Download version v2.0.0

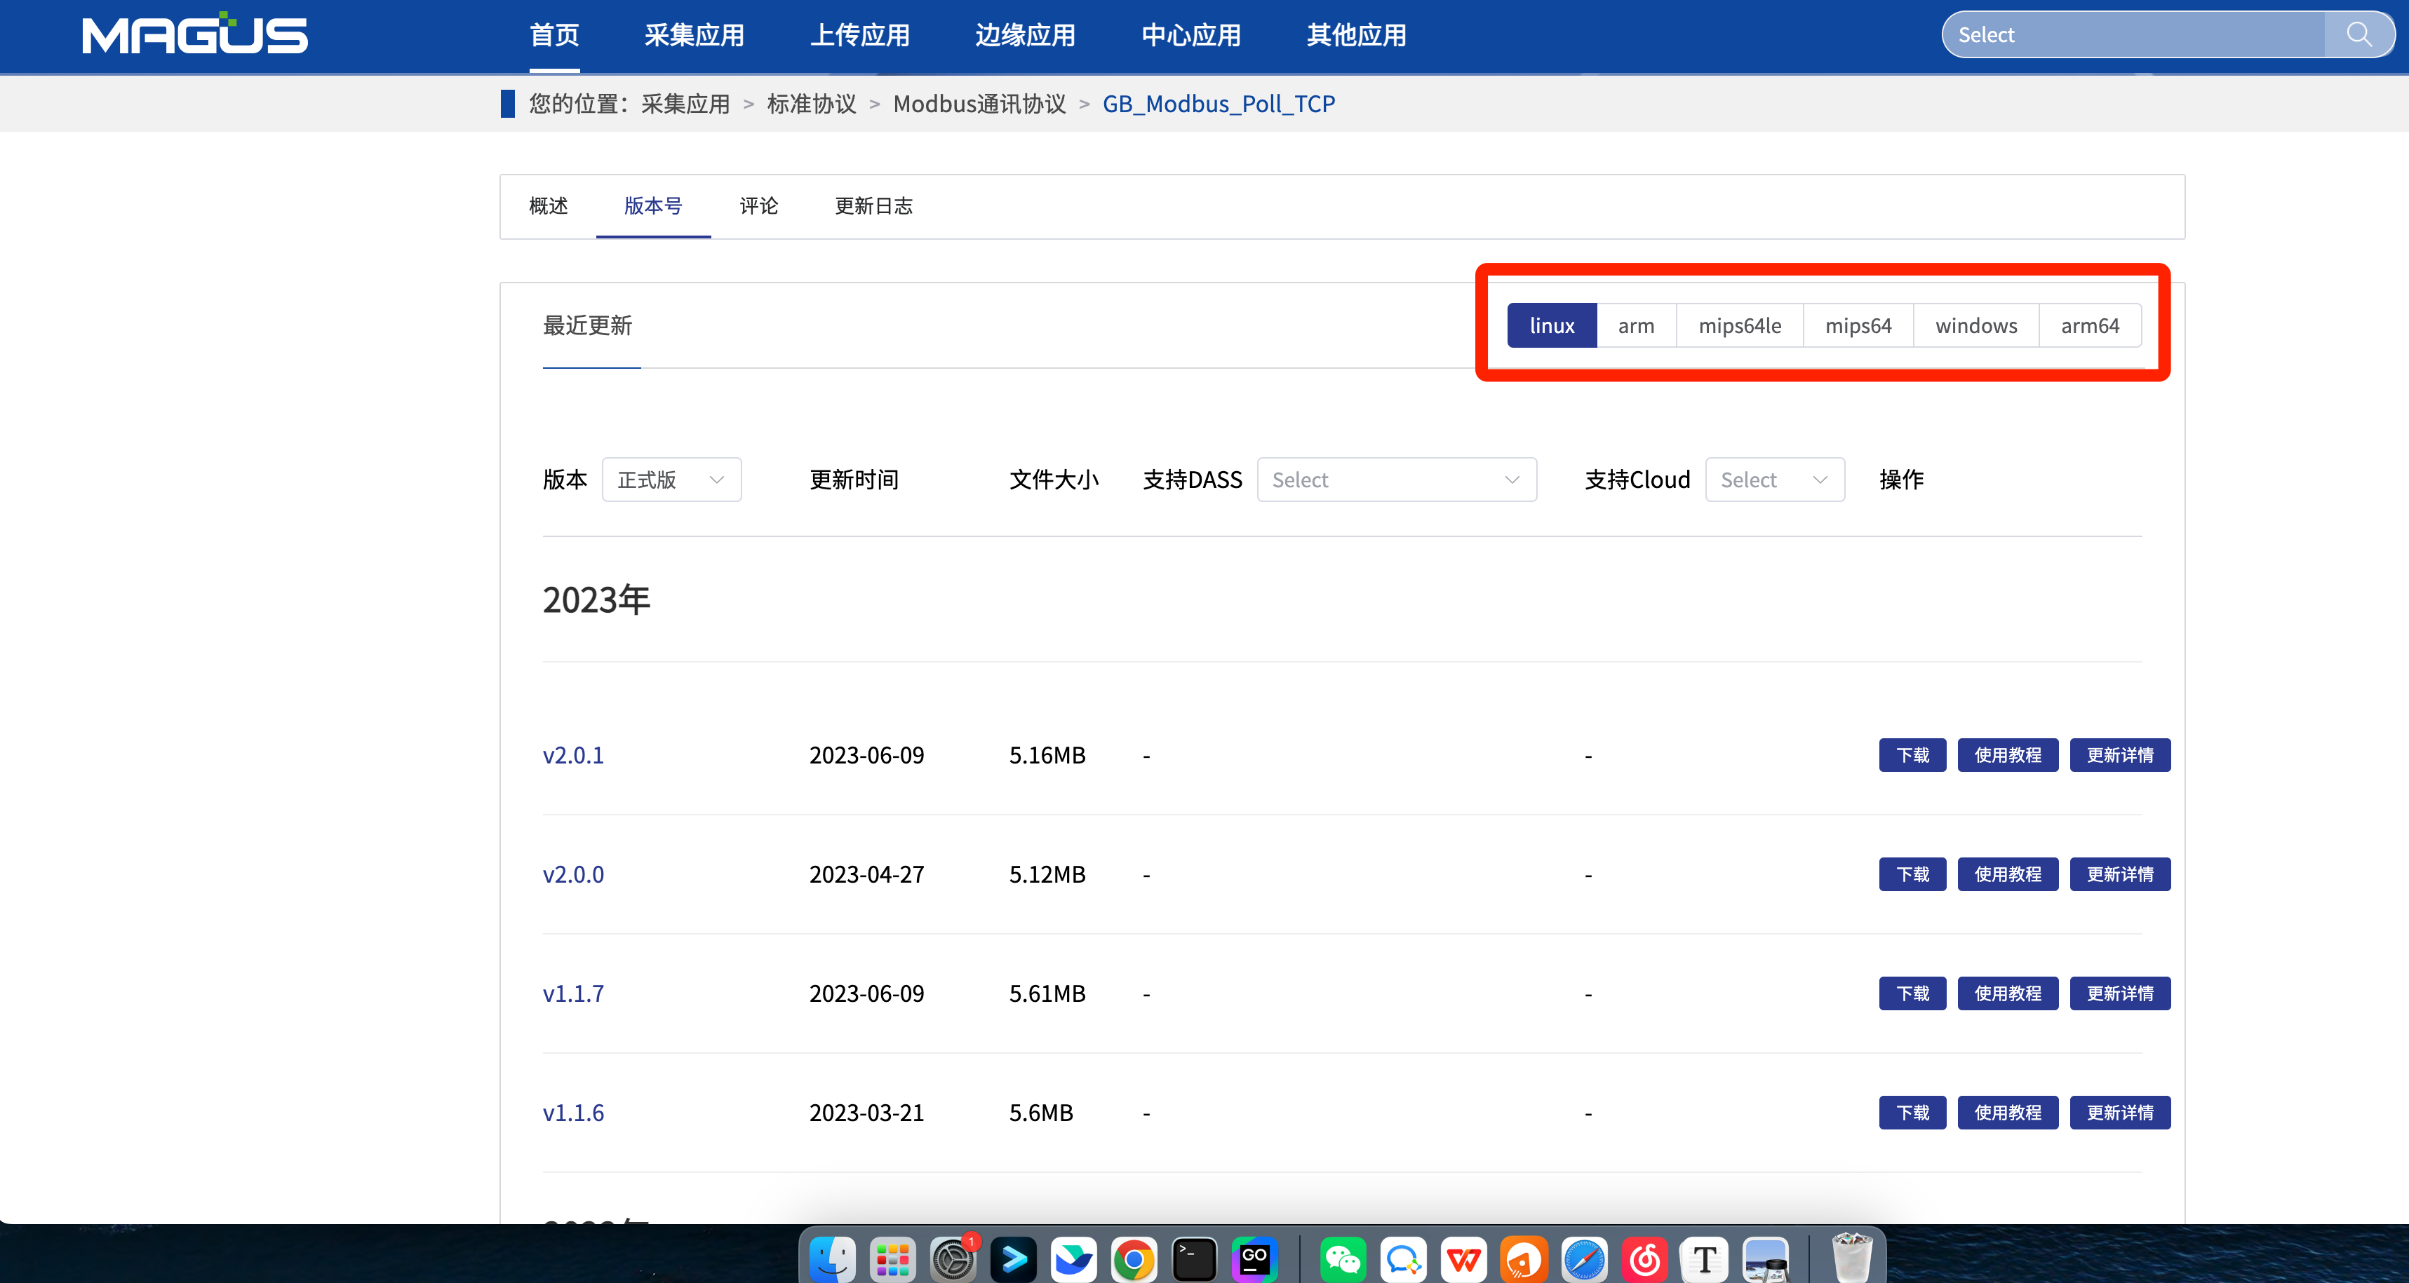coord(1912,875)
